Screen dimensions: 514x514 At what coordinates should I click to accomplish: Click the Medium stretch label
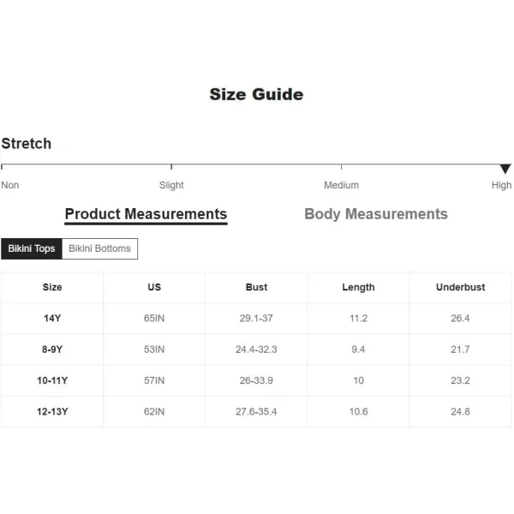click(341, 185)
